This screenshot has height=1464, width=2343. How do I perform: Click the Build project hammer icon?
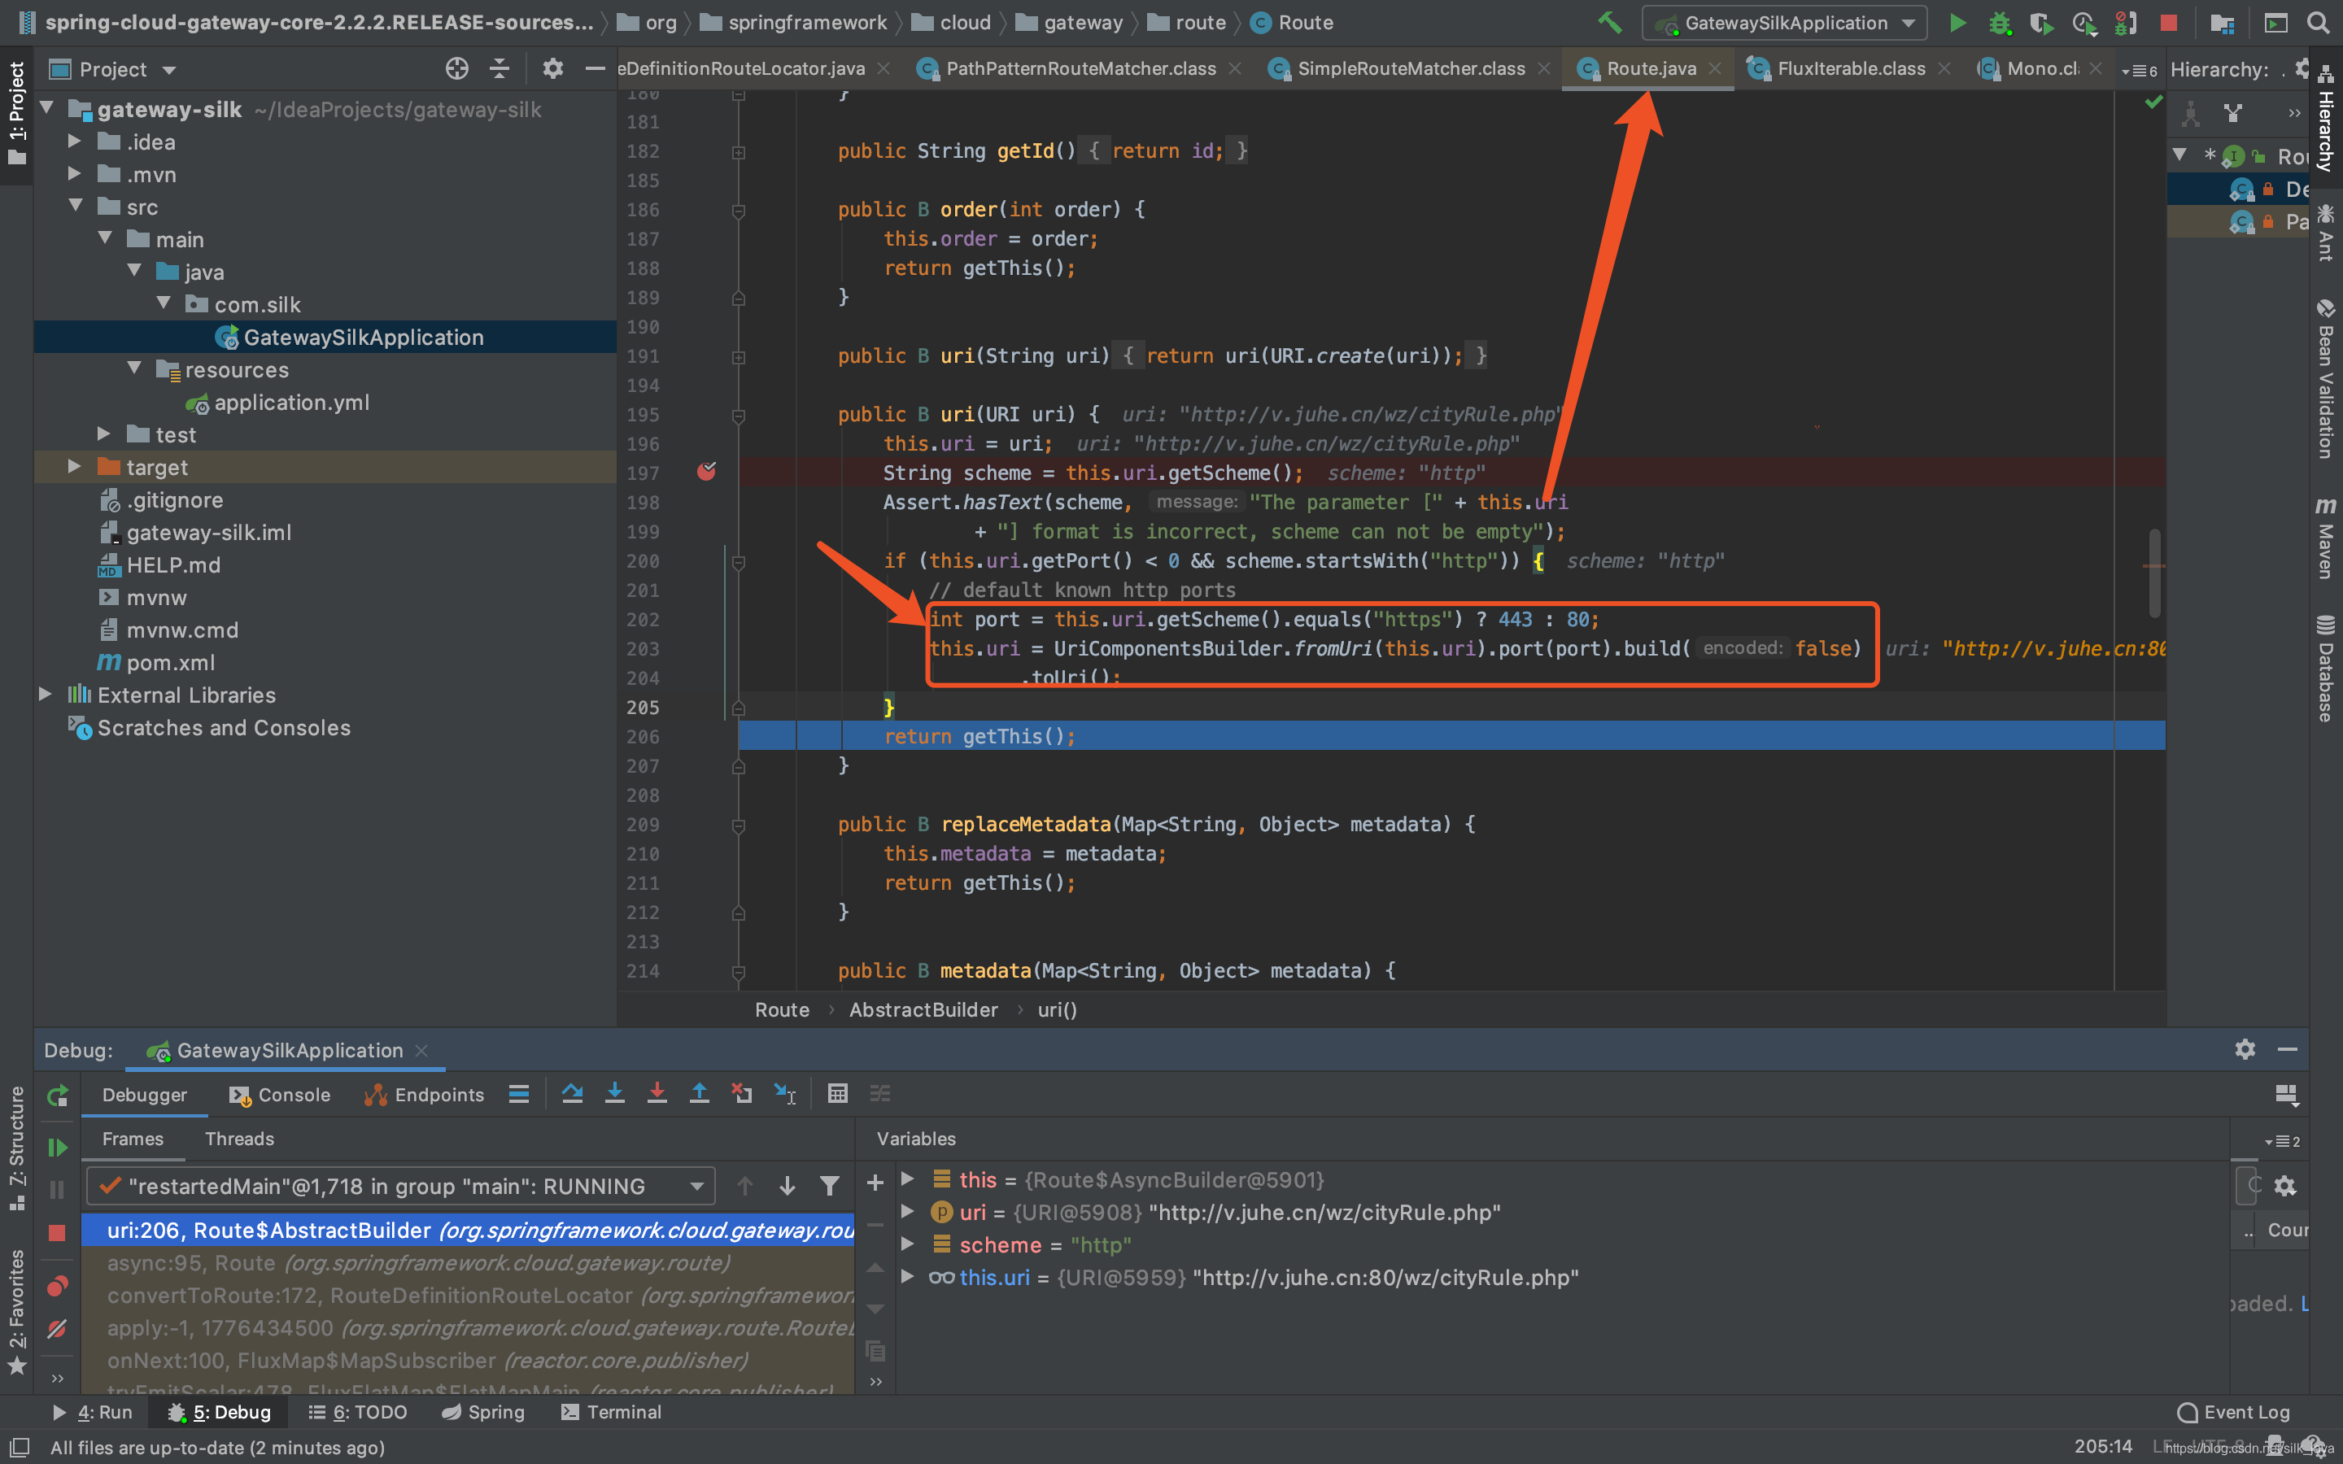tap(1609, 22)
